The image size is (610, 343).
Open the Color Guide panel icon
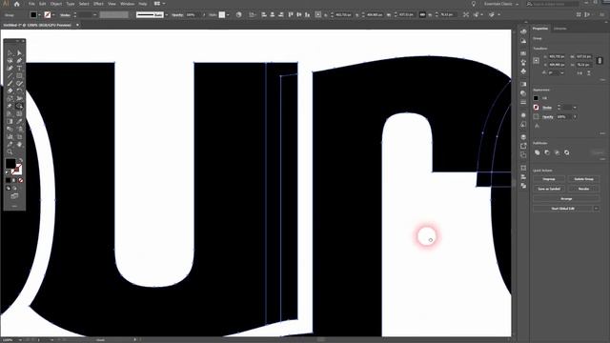click(x=523, y=41)
